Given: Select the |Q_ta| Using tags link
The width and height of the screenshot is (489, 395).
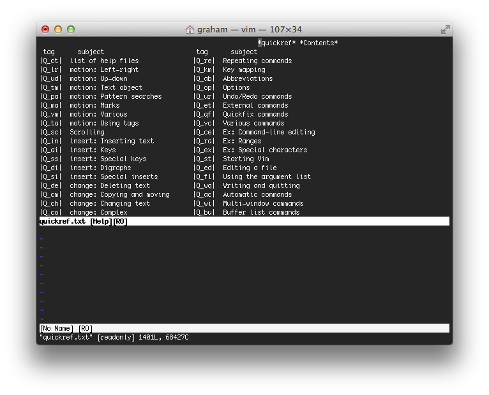Looking at the screenshot, I should pos(51,123).
